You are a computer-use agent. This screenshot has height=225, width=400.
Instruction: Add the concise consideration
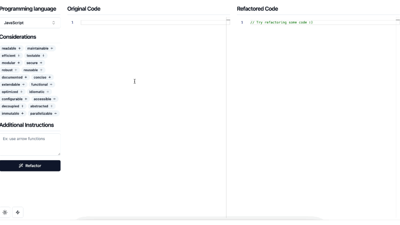tap(42, 77)
